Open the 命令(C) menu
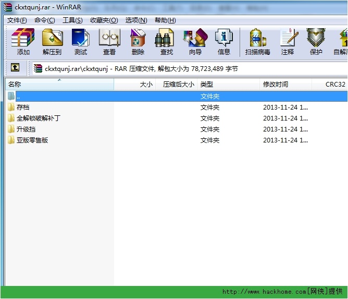 pyautogui.click(x=45, y=20)
